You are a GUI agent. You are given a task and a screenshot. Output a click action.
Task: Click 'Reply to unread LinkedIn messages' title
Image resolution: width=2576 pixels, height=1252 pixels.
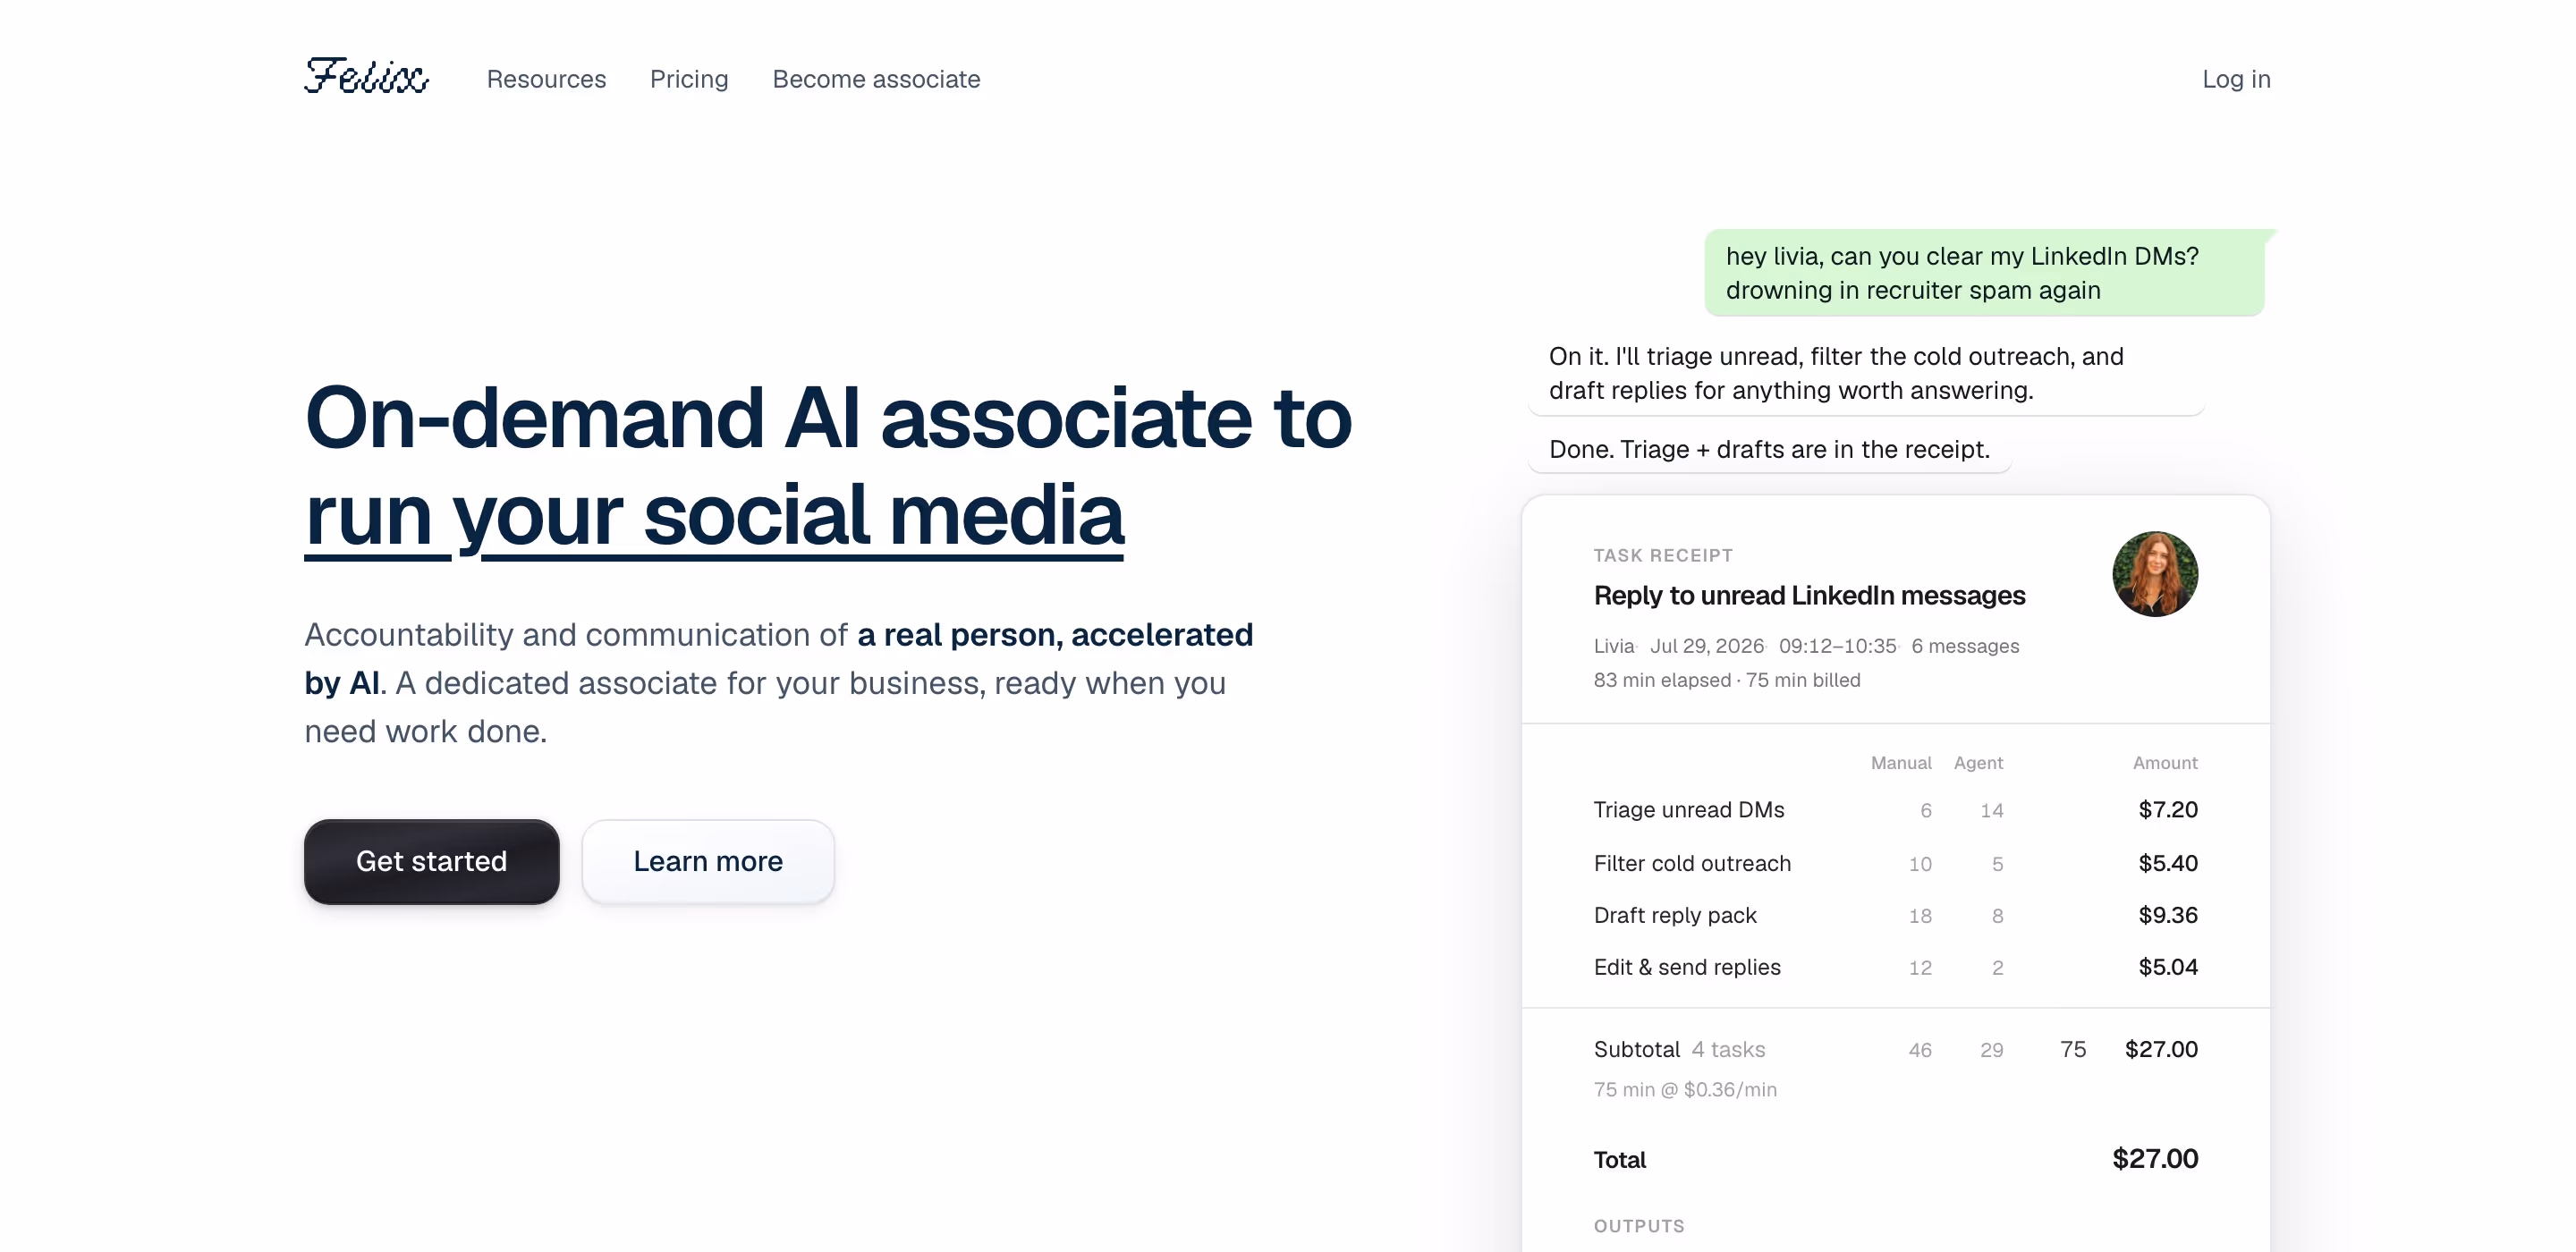tap(1809, 595)
